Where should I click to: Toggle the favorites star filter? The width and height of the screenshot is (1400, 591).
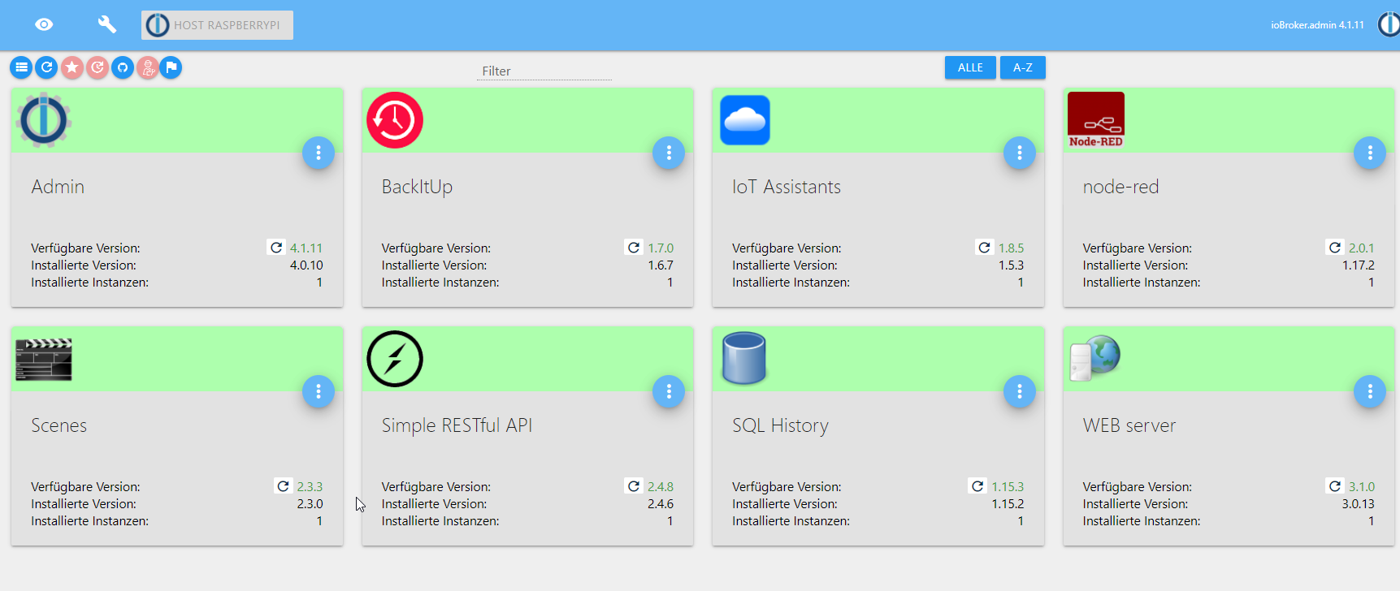tap(72, 67)
